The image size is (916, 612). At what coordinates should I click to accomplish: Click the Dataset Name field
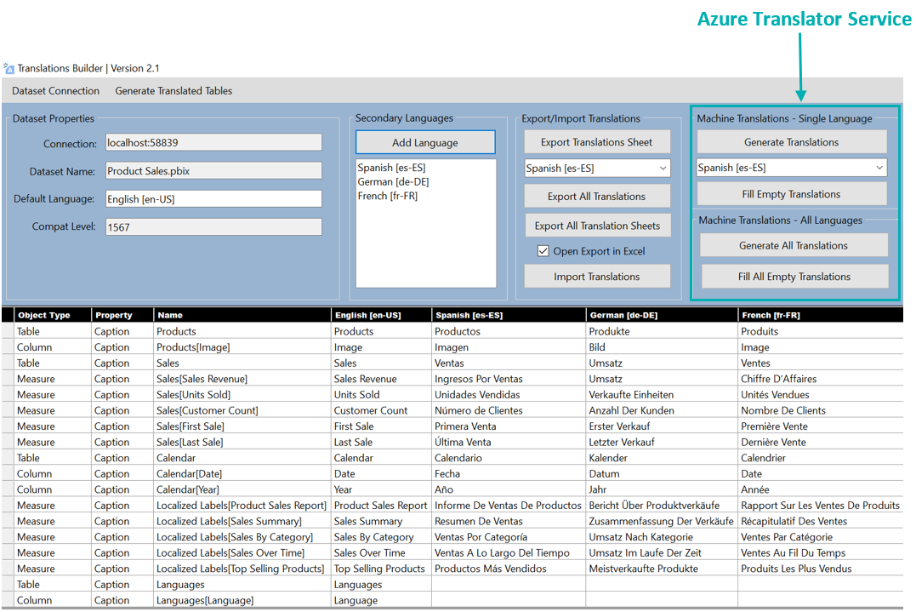pyautogui.click(x=213, y=171)
